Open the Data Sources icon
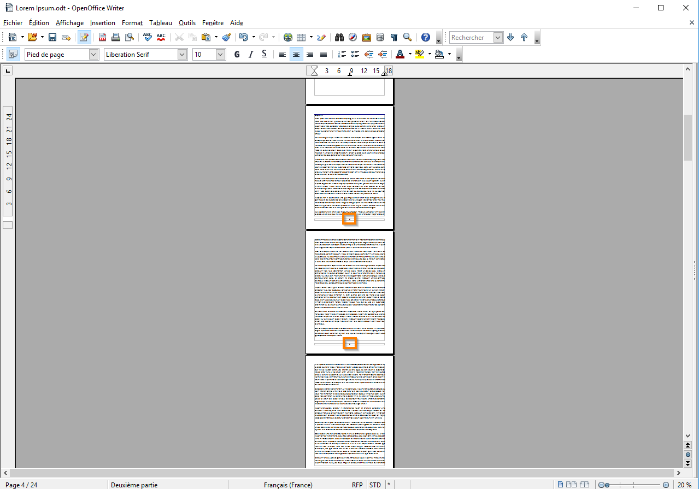The width and height of the screenshot is (699, 489). 380,37
